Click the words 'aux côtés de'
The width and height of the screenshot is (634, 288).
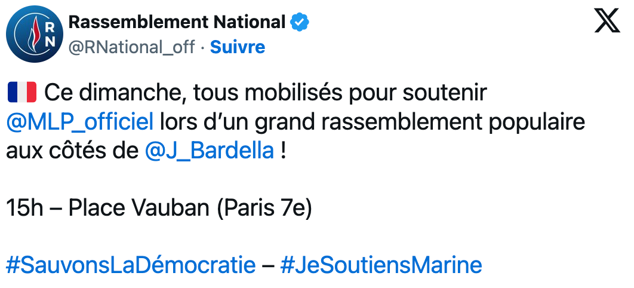(72, 151)
